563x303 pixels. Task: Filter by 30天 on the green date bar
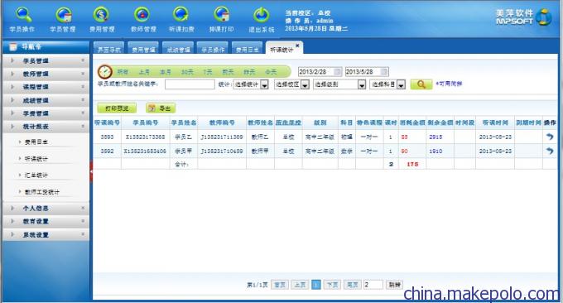[x=187, y=72]
